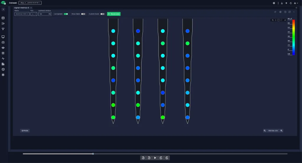Open the panel help question-mark icon

click(x=285, y=12)
